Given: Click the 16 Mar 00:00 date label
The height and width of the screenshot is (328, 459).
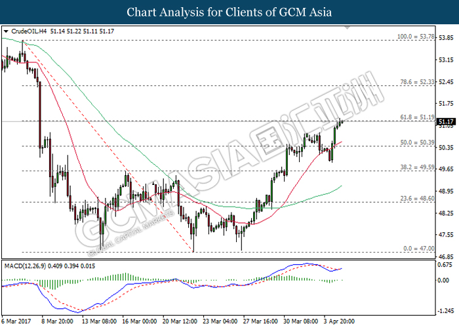Looking at the screenshot, I should pos(139,321).
